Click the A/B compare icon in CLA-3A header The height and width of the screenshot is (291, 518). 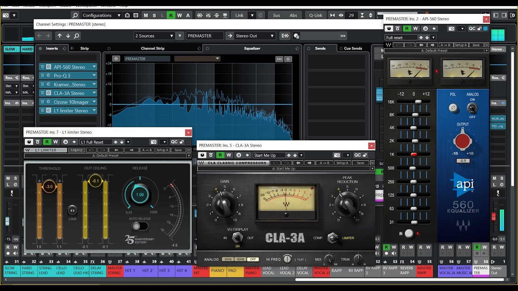[x=238, y=155]
